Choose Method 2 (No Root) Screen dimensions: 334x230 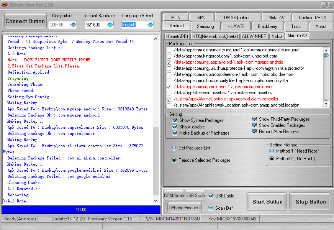tap(272, 159)
